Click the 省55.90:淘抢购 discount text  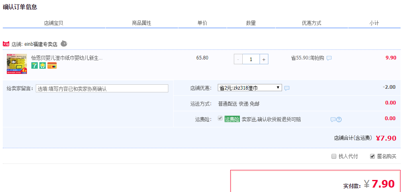307,58
